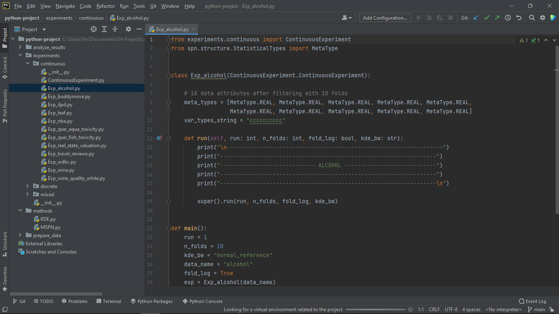Click the warnings indicator in editor corner
Screen dimensions: 559x314
pyautogui.click(x=524, y=40)
